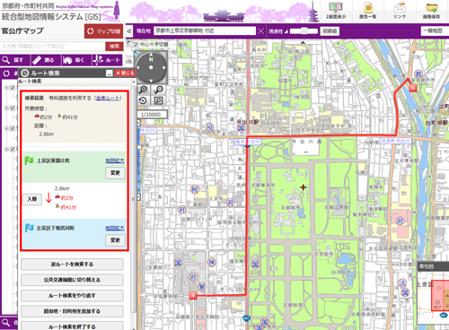The height and width of the screenshot is (330, 449).
Task: Select the ルート tab in the purple toolbar
Action: [108, 60]
